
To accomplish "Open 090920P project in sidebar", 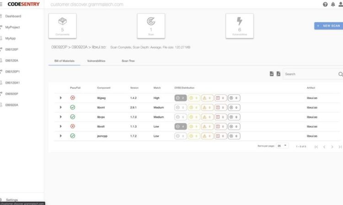I will [x=11, y=94].
